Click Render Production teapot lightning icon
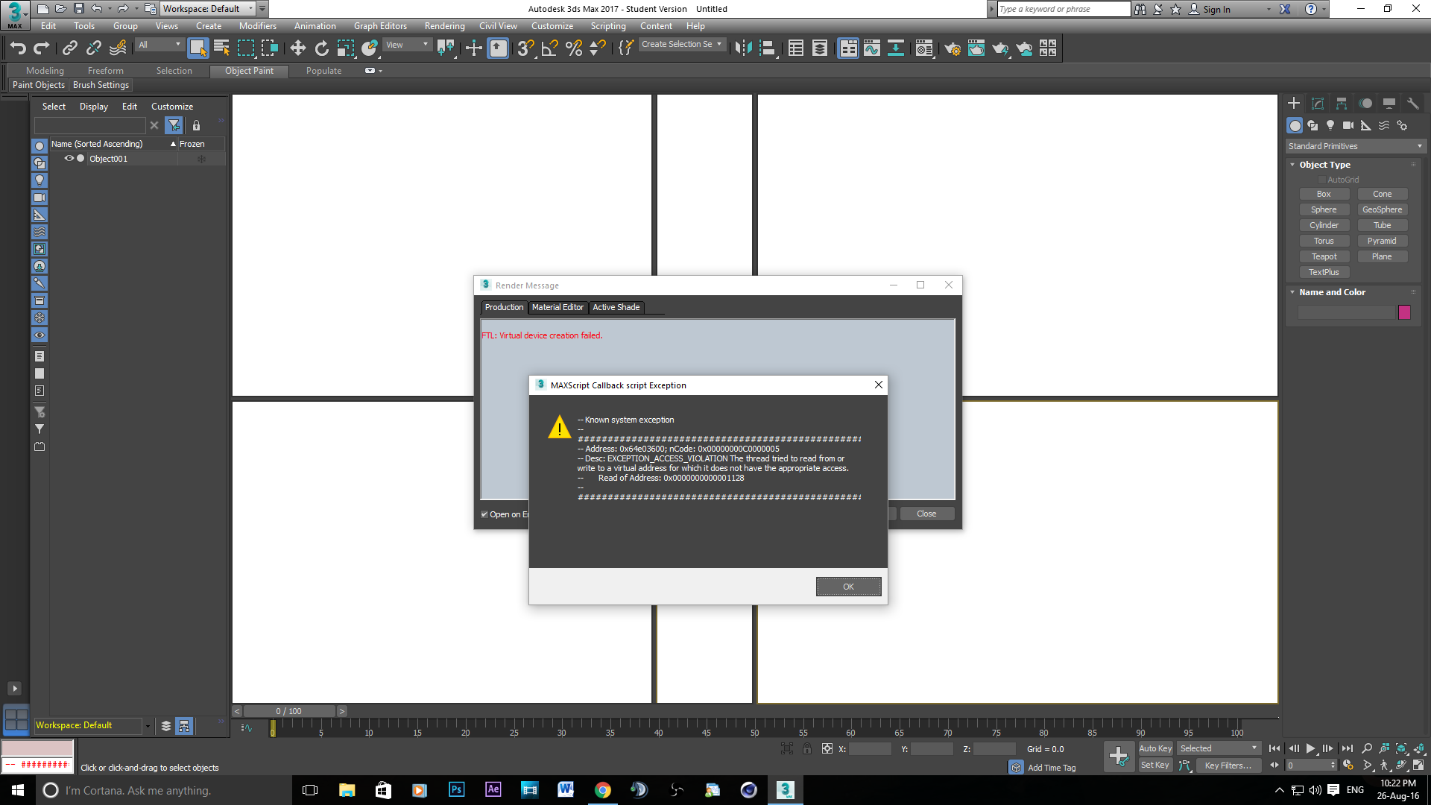 click(1000, 48)
